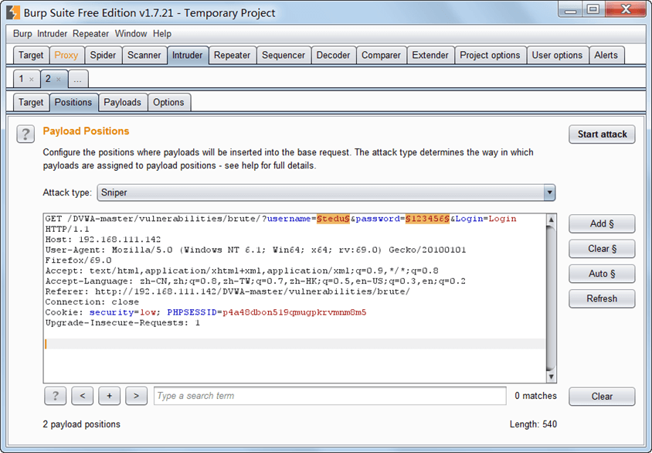The image size is (652, 453).
Task: Switch to the Scanner tab
Action: pos(144,56)
